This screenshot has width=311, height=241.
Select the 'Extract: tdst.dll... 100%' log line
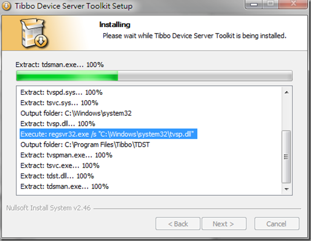(57, 176)
